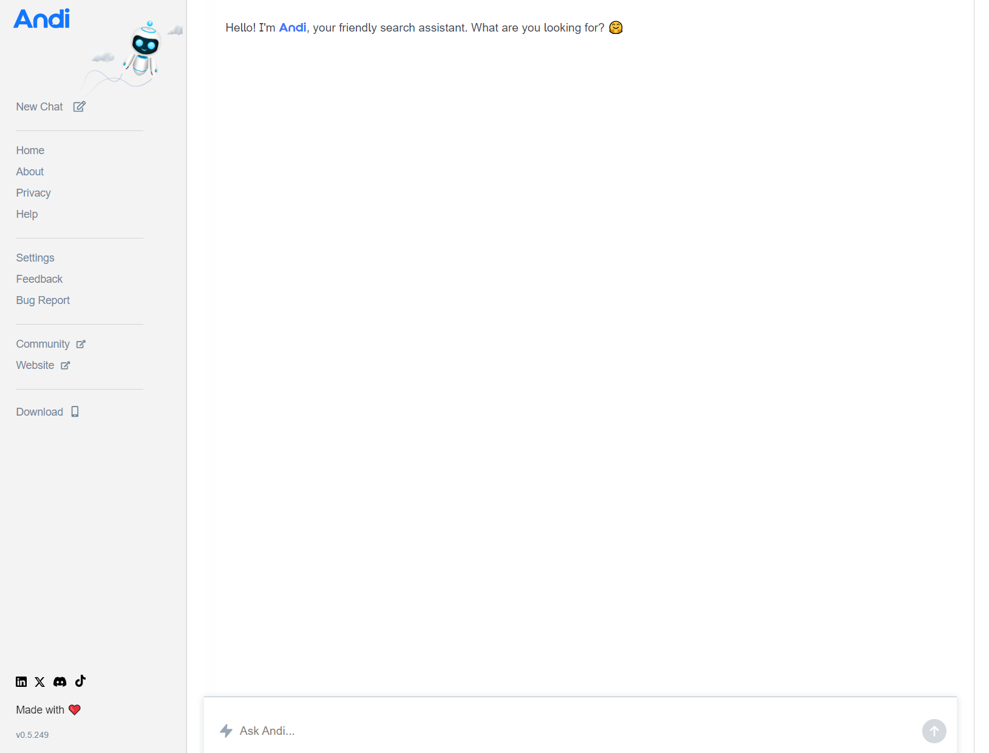Click the Download link
The height and width of the screenshot is (753, 989).
[x=39, y=412]
